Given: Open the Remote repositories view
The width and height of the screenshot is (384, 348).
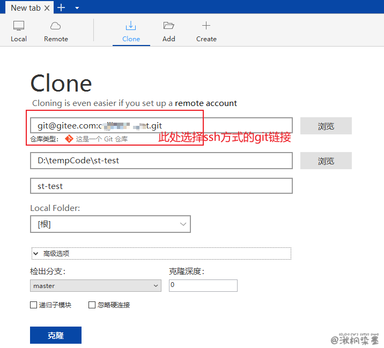Looking at the screenshot, I should [56, 31].
